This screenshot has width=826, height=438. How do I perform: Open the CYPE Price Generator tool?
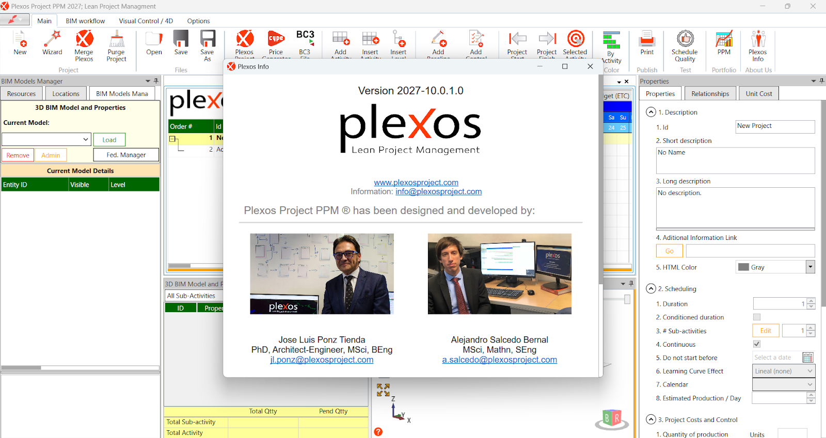tap(276, 39)
